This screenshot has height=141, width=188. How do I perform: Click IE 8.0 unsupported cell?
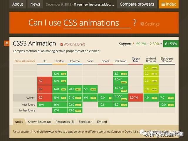44,89
